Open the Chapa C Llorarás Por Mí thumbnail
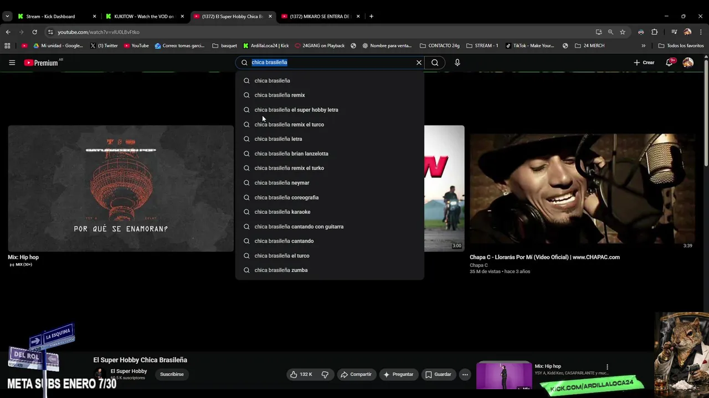 pyautogui.click(x=582, y=188)
